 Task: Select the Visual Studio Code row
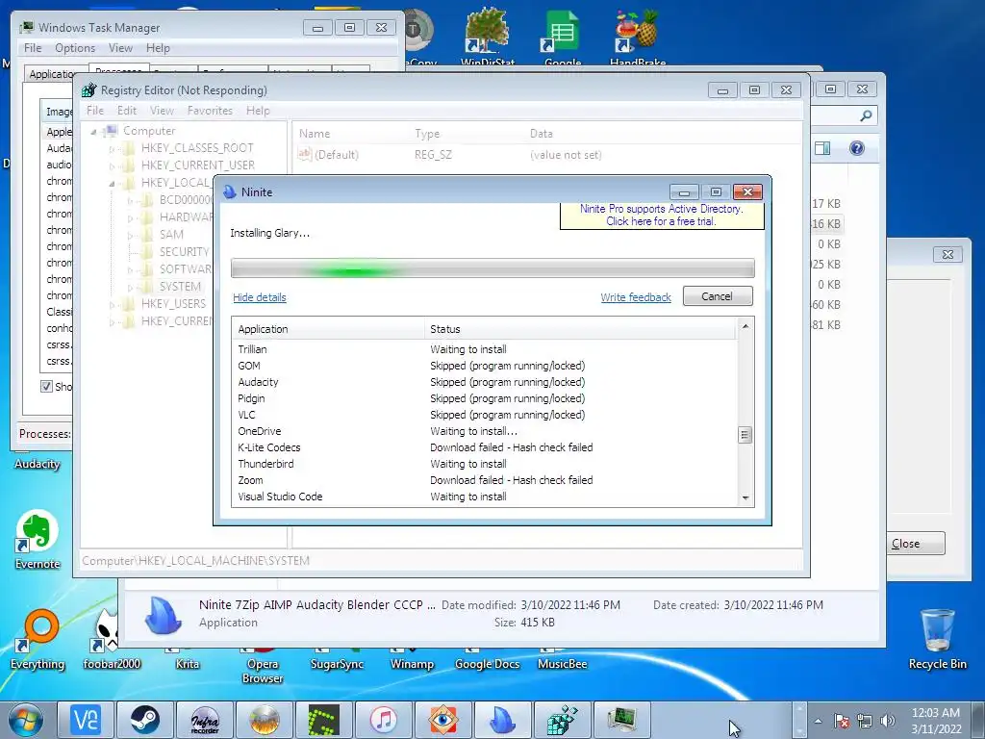485,497
